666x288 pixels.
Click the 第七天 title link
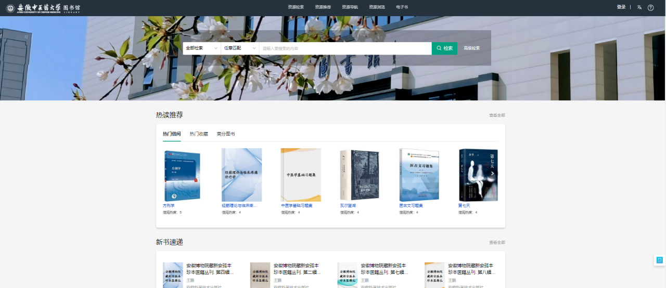pyautogui.click(x=464, y=206)
